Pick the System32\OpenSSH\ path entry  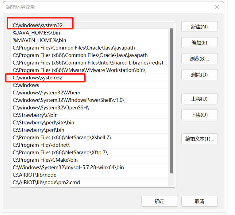click(51, 107)
